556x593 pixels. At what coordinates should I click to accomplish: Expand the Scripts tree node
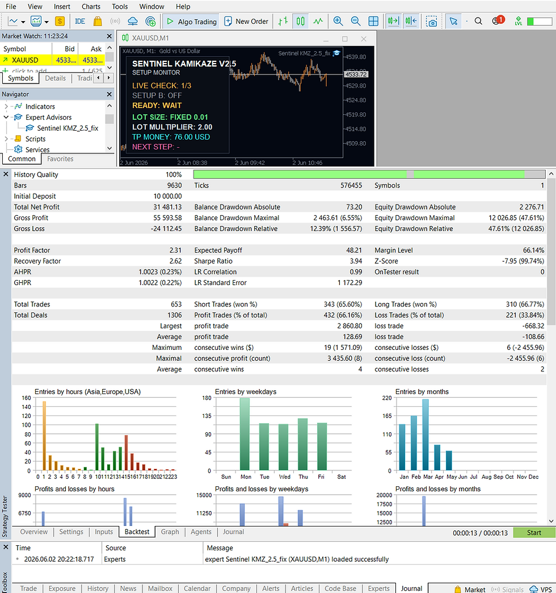point(6,139)
